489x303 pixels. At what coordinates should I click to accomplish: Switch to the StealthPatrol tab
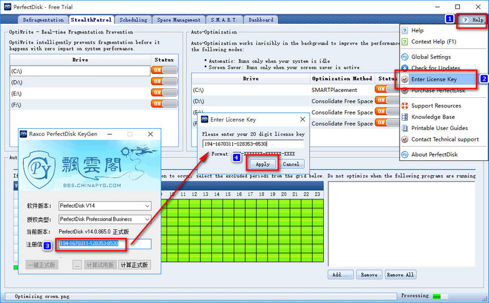[91, 20]
